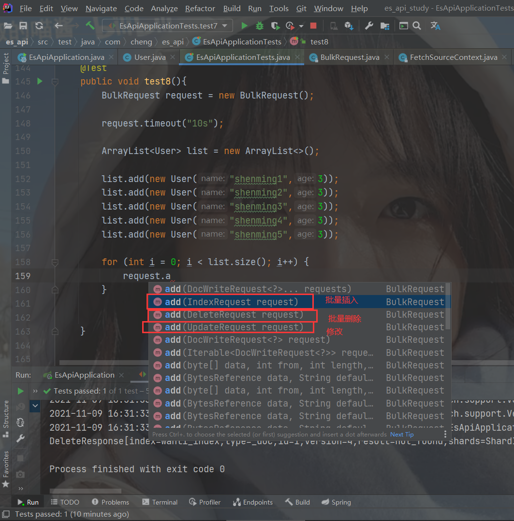Open Settings via the wrench icon

tap(369, 26)
